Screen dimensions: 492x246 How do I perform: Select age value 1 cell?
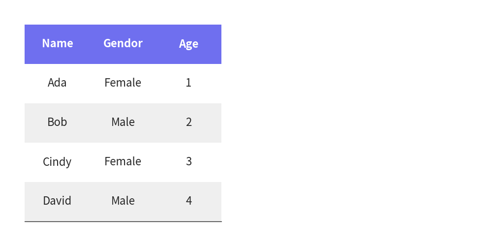(x=188, y=83)
